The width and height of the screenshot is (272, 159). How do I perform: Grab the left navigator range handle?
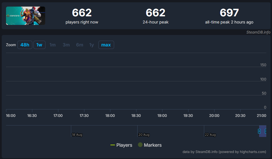(259, 131)
